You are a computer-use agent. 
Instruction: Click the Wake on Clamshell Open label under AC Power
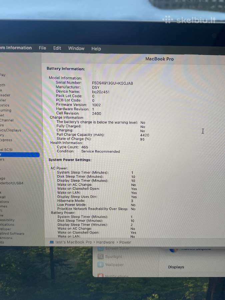(x=78, y=188)
